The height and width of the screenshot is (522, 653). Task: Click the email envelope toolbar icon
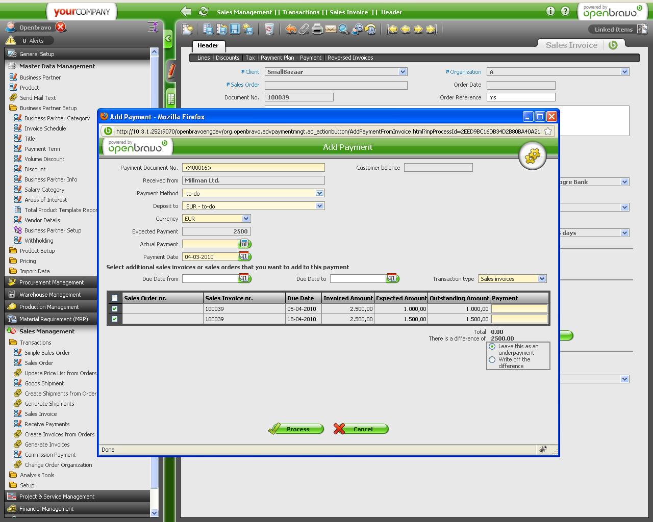(x=331, y=30)
